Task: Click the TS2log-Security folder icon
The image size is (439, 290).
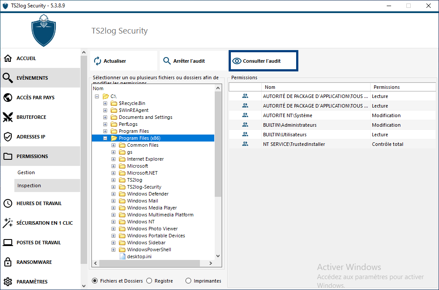Action: pos(122,187)
